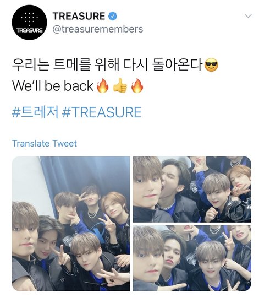
Task: Click the Translate Tweet link
Action: (x=45, y=144)
